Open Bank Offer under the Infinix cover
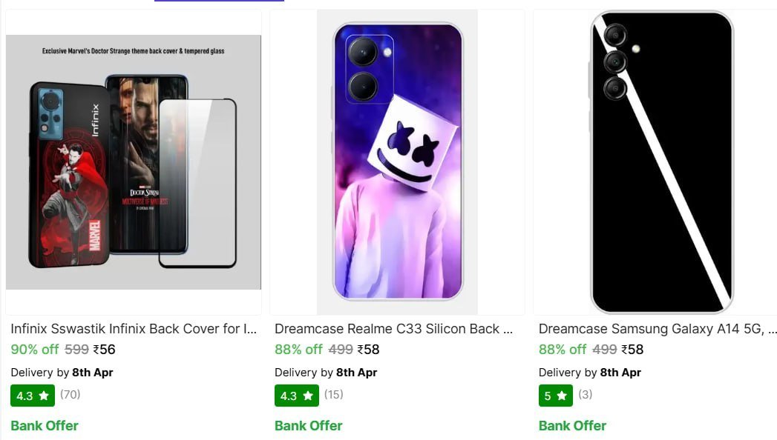 pos(44,426)
